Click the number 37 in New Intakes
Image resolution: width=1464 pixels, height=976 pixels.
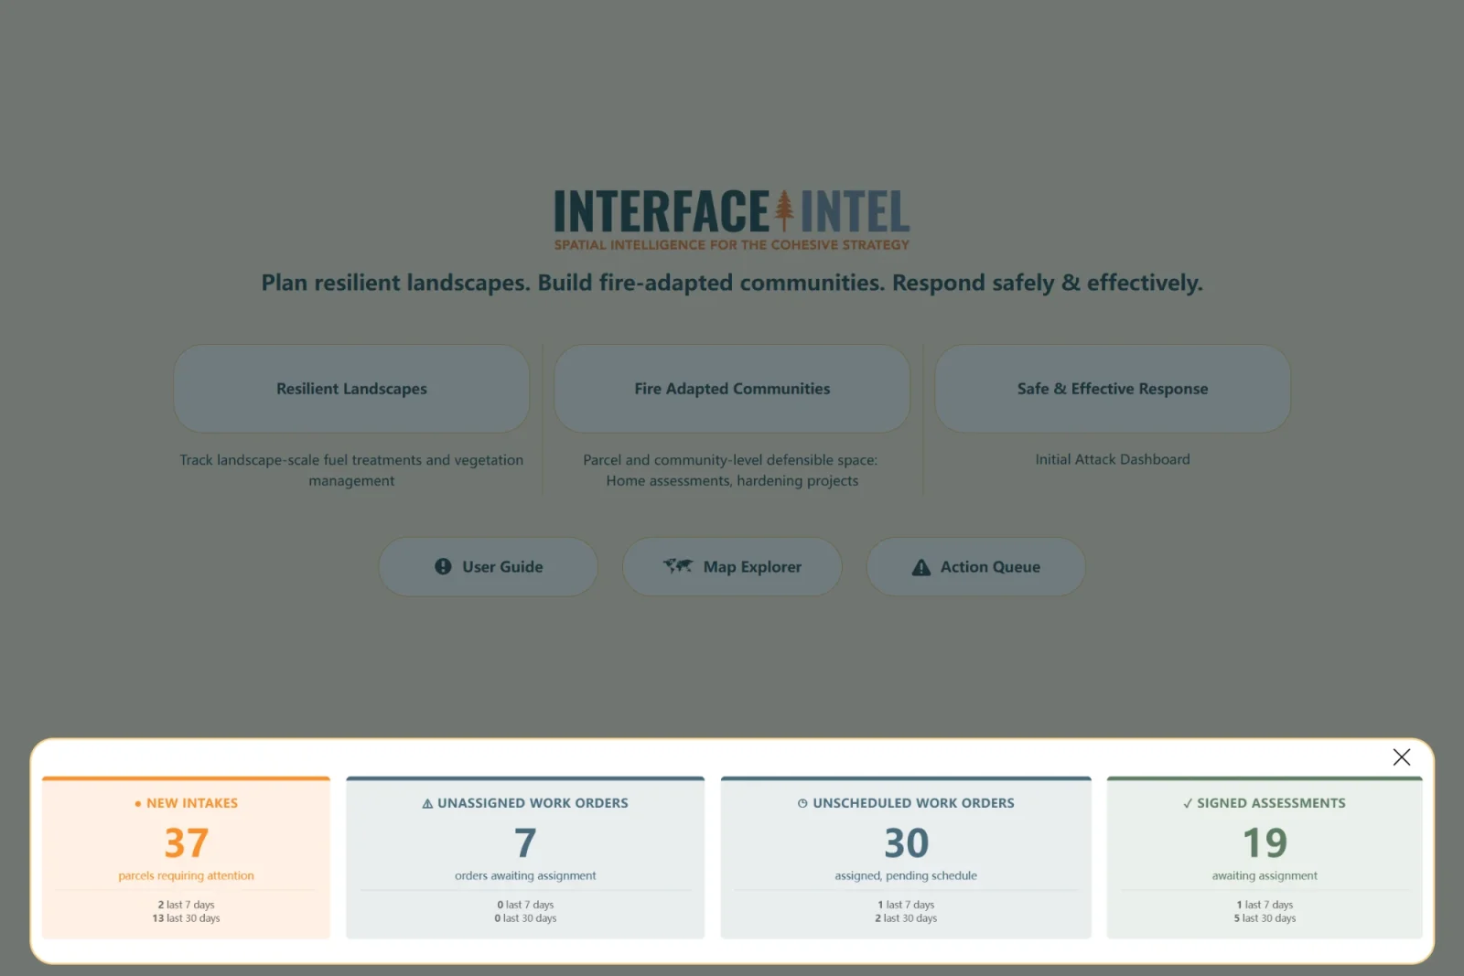click(x=187, y=842)
